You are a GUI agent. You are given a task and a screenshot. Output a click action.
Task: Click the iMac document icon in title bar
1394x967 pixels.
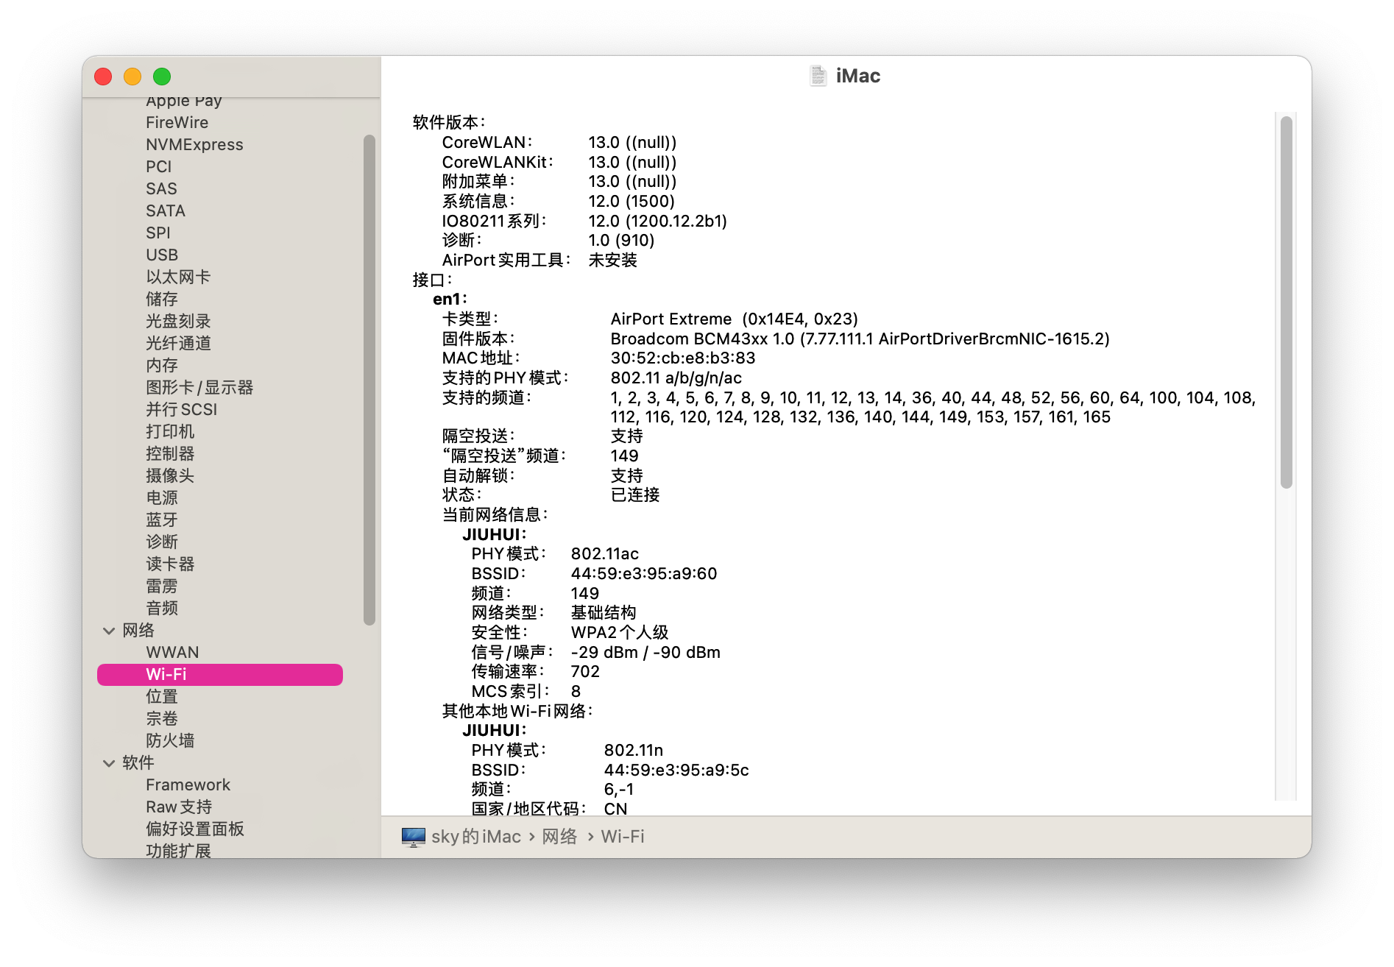(818, 76)
